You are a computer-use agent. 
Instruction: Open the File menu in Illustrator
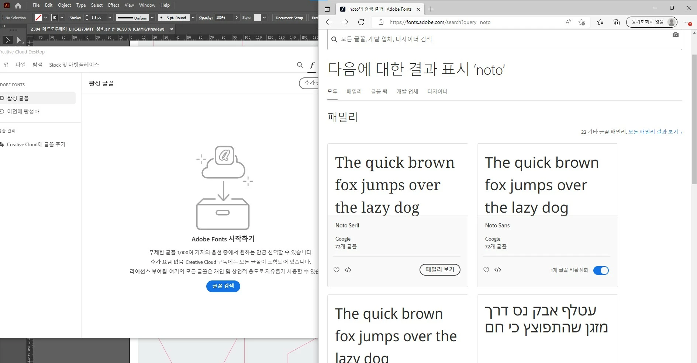36,5
